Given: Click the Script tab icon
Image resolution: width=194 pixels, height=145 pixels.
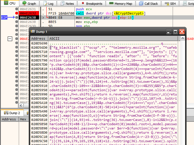Looking at the screenshot, I should 185,3.
